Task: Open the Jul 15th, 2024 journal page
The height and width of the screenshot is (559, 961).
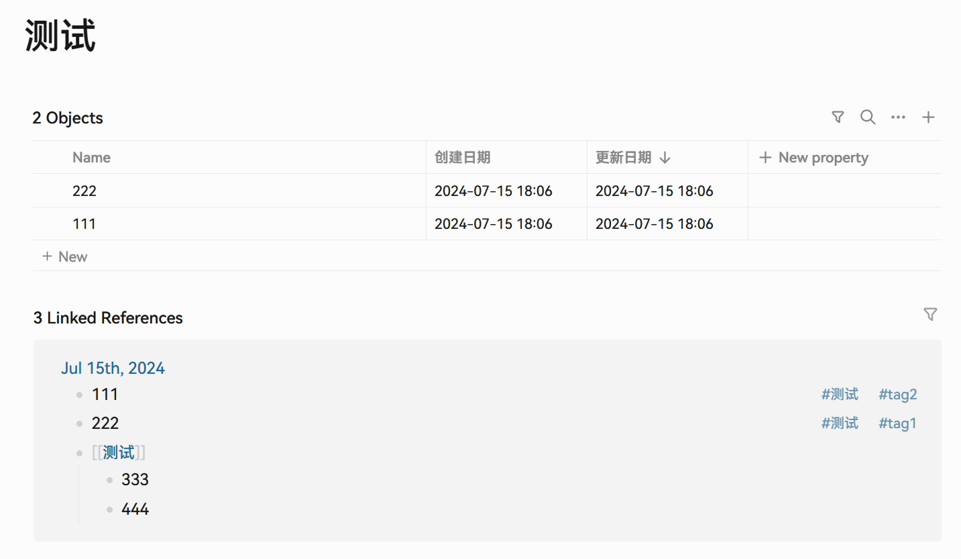Action: [113, 368]
